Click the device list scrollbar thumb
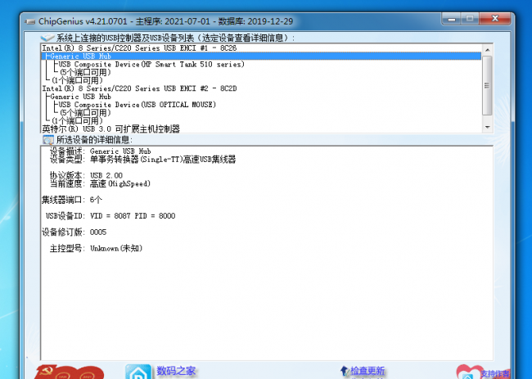The height and width of the screenshot is (379, 532). 488,85
